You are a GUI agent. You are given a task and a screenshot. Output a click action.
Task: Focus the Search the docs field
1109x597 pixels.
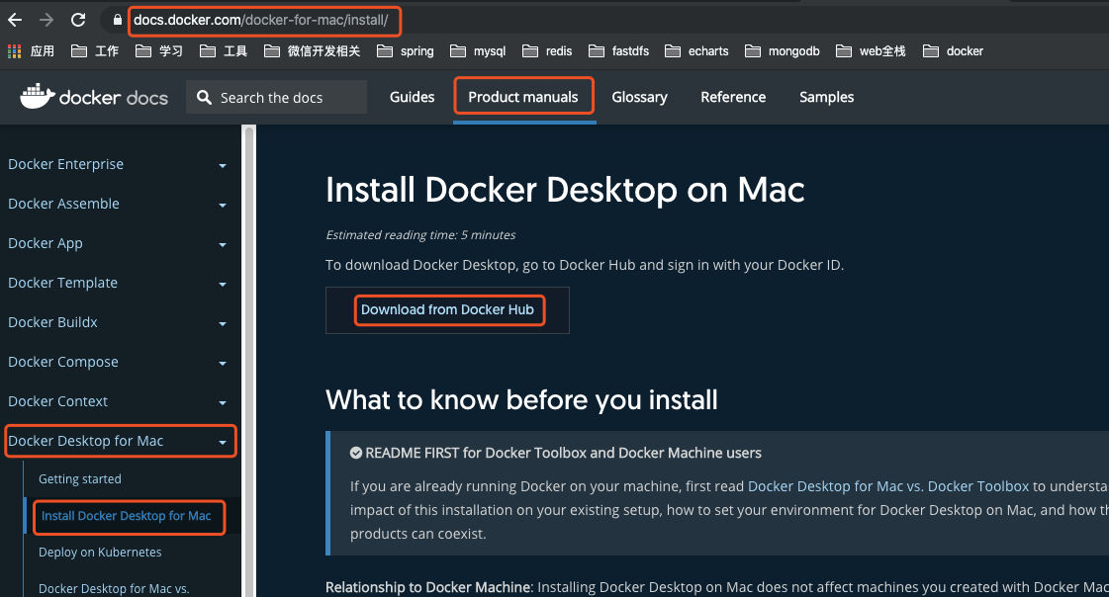pos(277,97)
